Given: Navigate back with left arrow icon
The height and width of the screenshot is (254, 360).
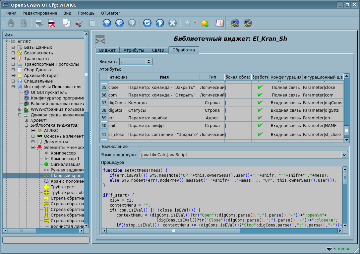Looking at the screenshot, I should 119,23.
